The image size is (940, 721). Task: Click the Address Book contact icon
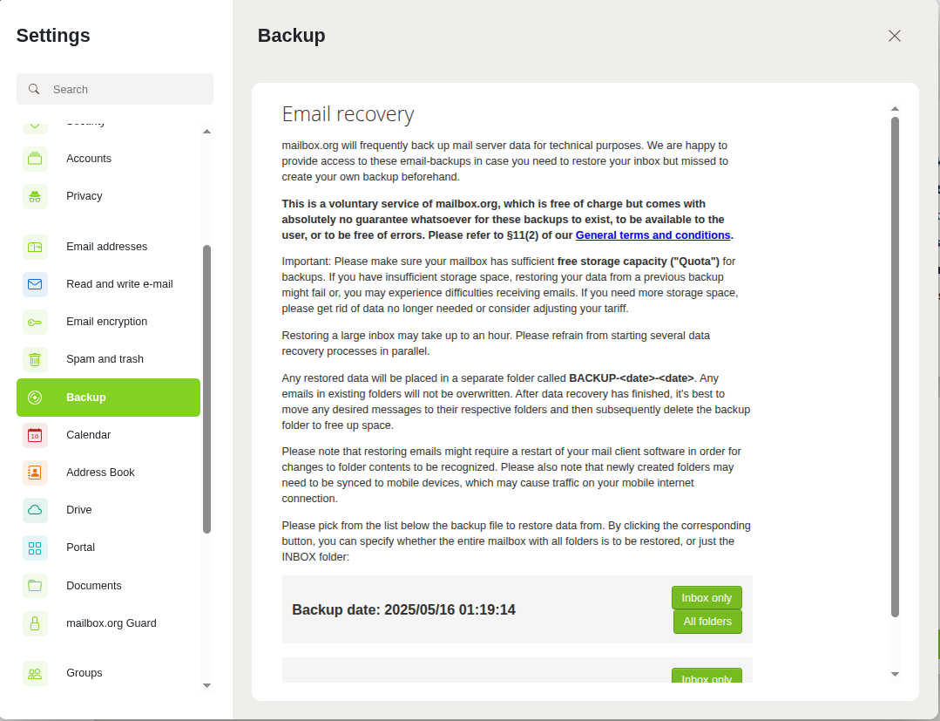click(35, 473)
